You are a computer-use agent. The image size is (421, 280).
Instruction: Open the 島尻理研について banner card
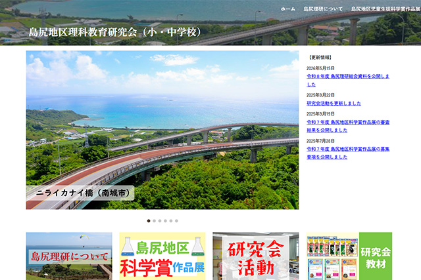69,256
